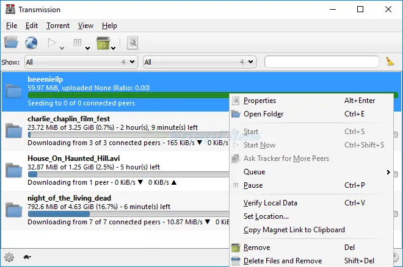The height and width of the screenshot is (267, 403).
Task: Click the Remove trash icon in context menu
Action: [x=236, y=247]
